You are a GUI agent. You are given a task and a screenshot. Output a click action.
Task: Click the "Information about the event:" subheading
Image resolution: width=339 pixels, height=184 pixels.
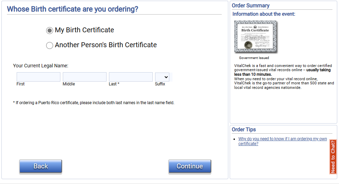click(x=264, y=14)
